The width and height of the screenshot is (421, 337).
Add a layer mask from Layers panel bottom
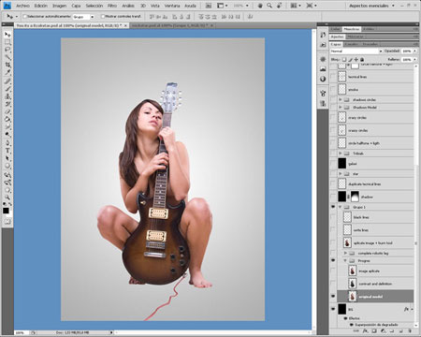(x=374, y=331)
